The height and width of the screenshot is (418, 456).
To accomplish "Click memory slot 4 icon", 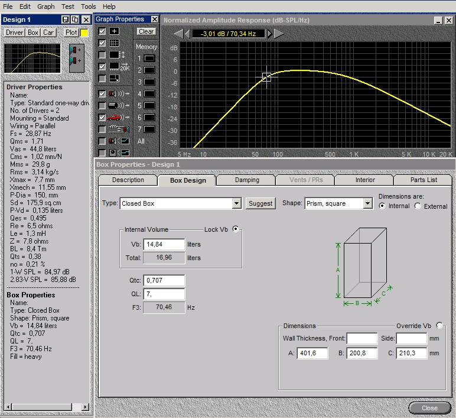I will pos(149,94).
